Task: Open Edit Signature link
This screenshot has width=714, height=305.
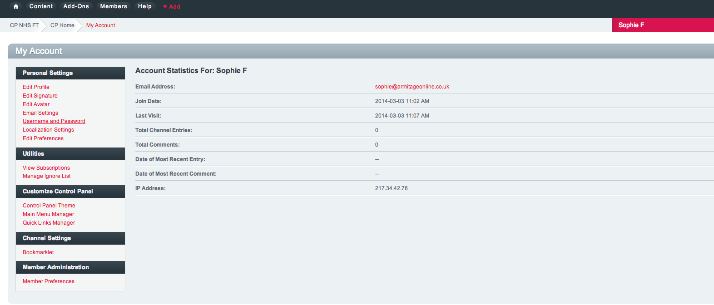Action: pos(40,96)
